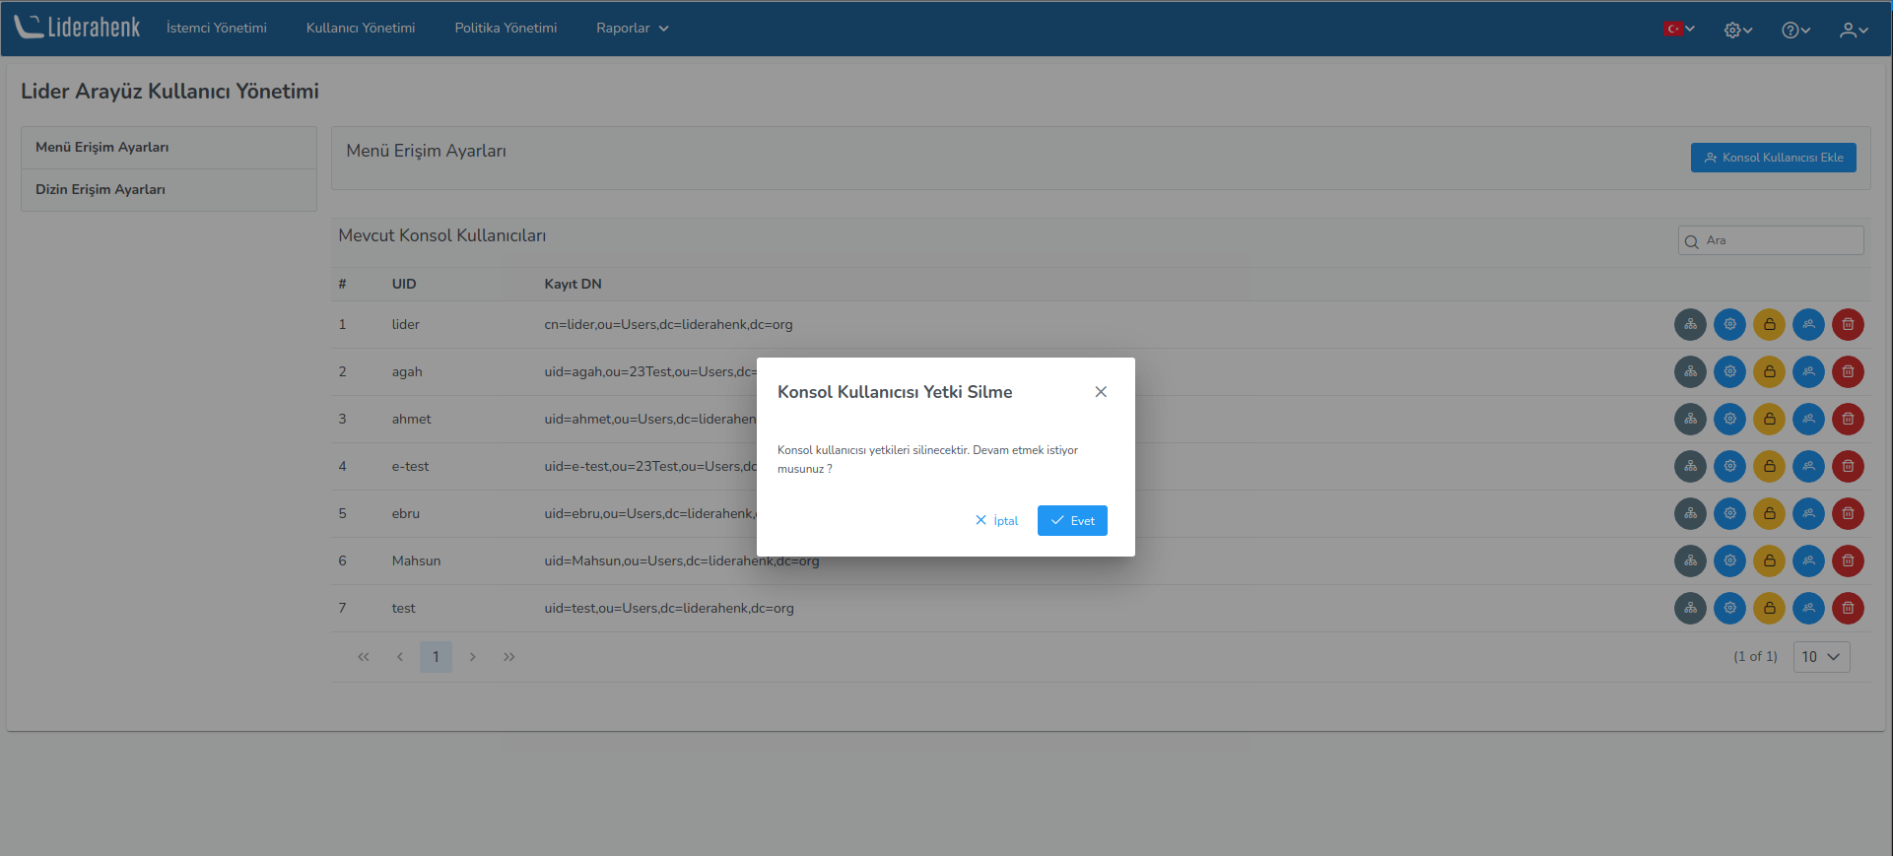The image size is (1893, 856).
Task: Open the İstemci Yönetimi menu
Action: [x=216, y=29]
